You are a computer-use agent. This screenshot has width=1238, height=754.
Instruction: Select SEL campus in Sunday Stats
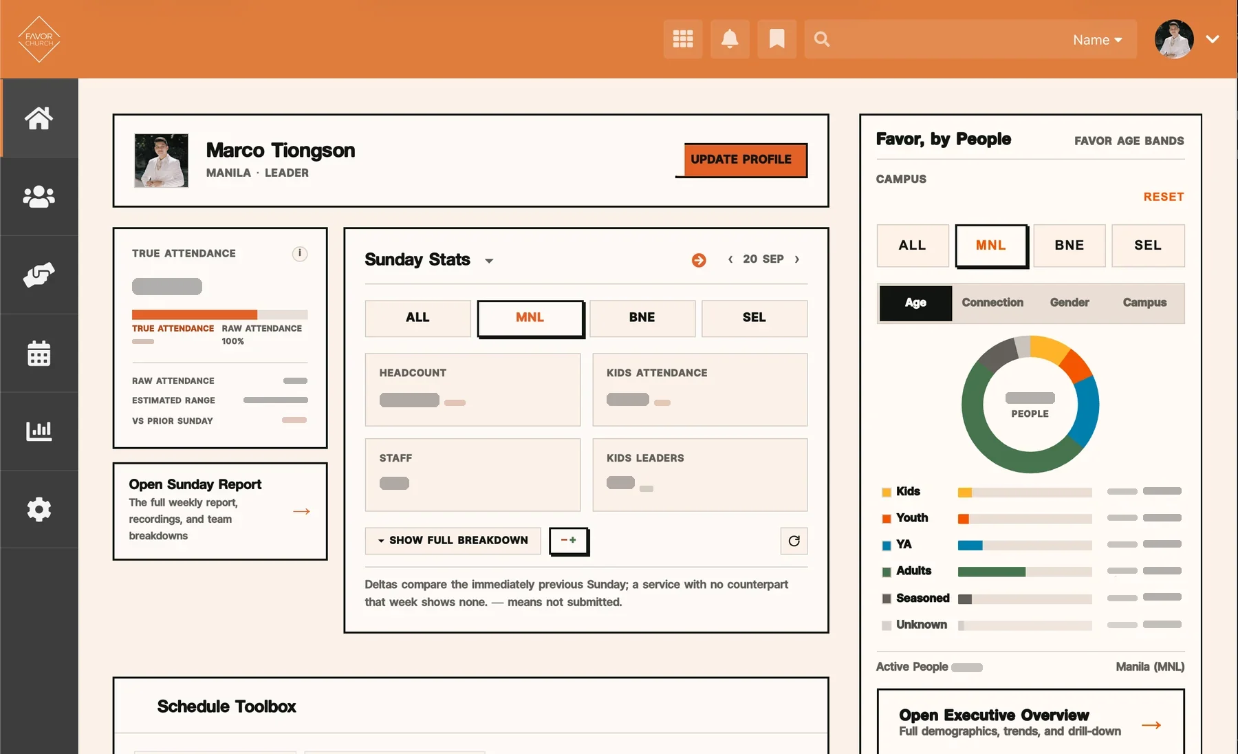coord(754,318)
